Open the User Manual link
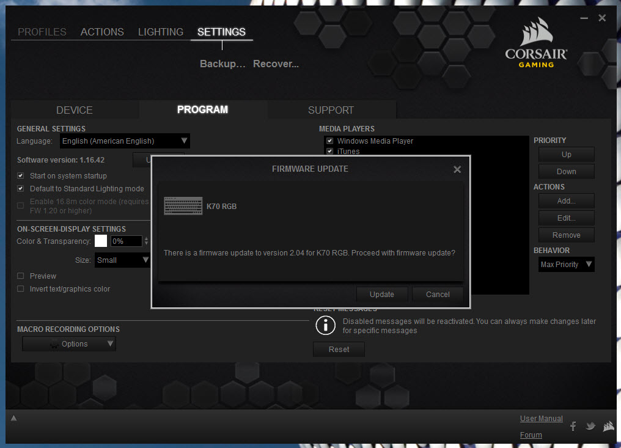This screenshot has height=448, width=621. (541, 418)
